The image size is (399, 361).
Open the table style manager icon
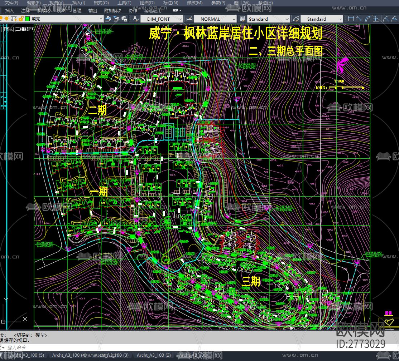(242, 19)
